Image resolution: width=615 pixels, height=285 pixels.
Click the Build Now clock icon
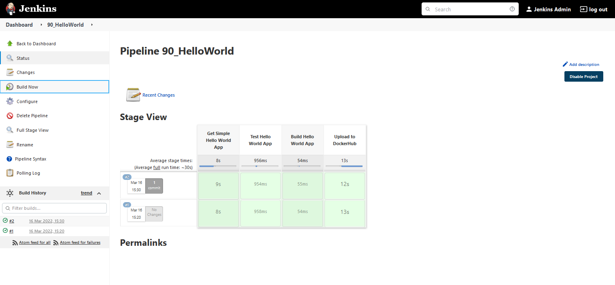10,87
